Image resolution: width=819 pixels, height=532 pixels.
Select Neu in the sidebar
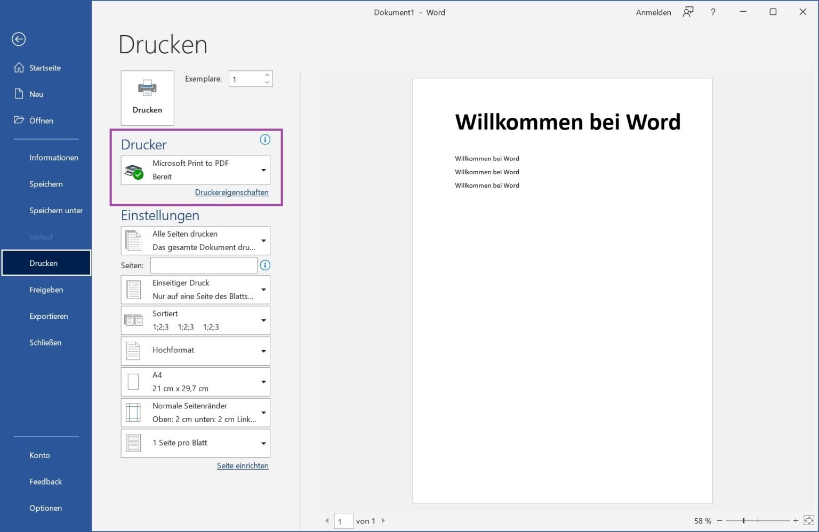point(46,94)
